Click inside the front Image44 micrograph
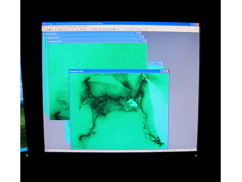 point(119,111)
